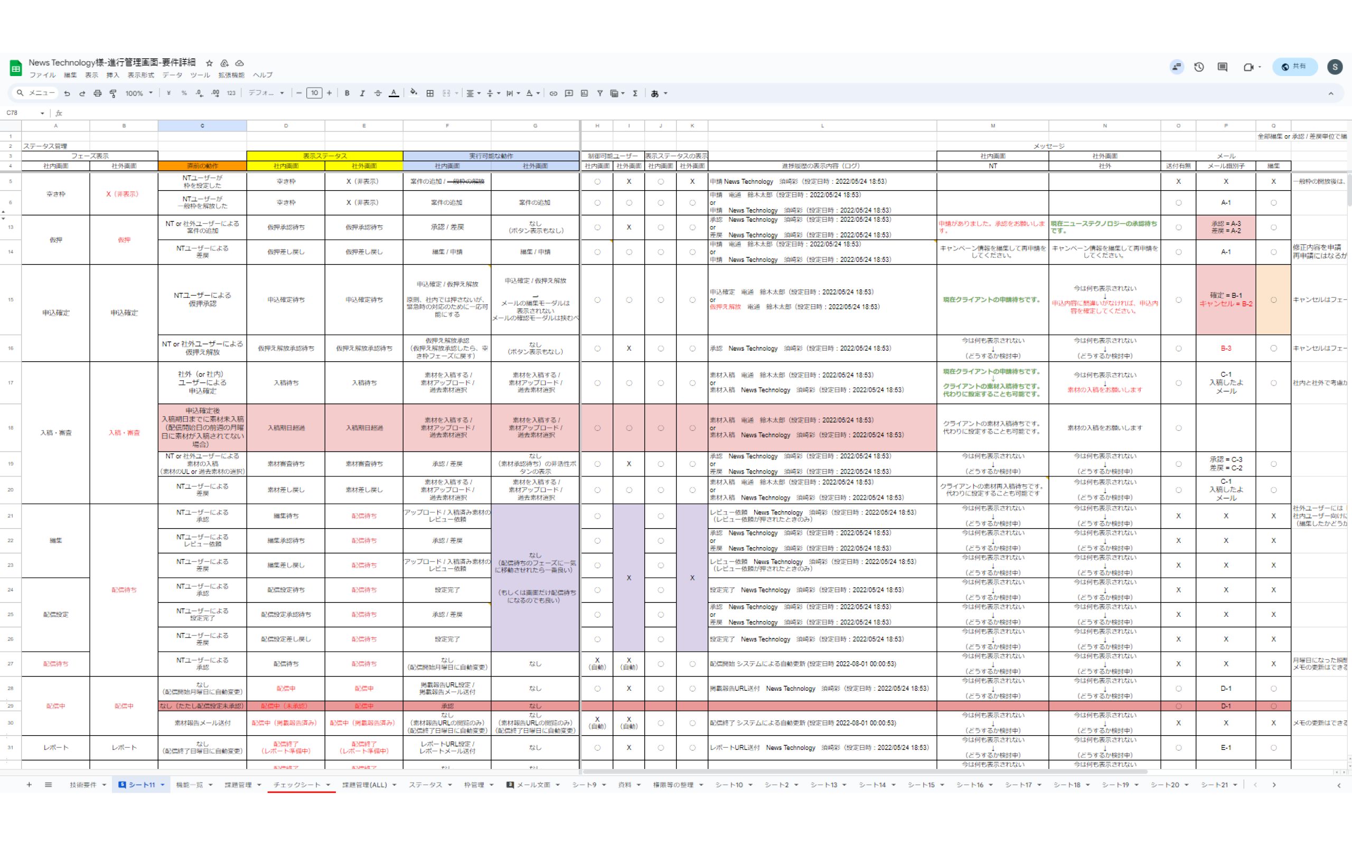The image size is (1352, 845).
Task: Toggle bold formatting
Action: 347,93
